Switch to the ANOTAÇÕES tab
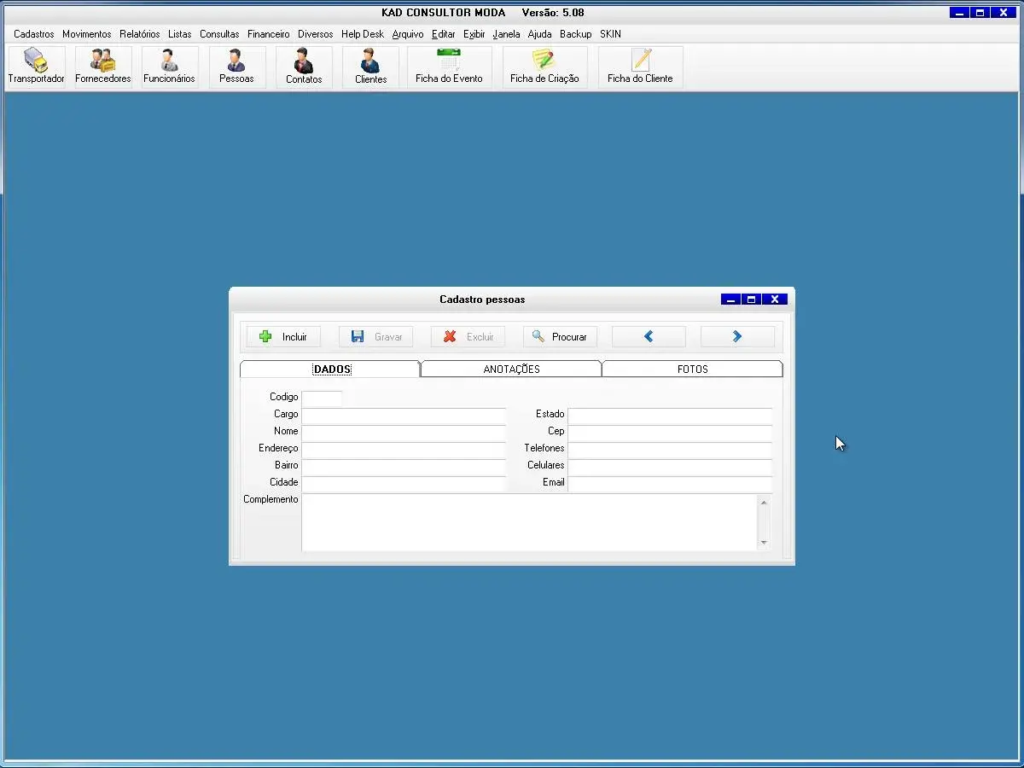1024x768 pixels. pyautogui.click(x=511, y=369)
